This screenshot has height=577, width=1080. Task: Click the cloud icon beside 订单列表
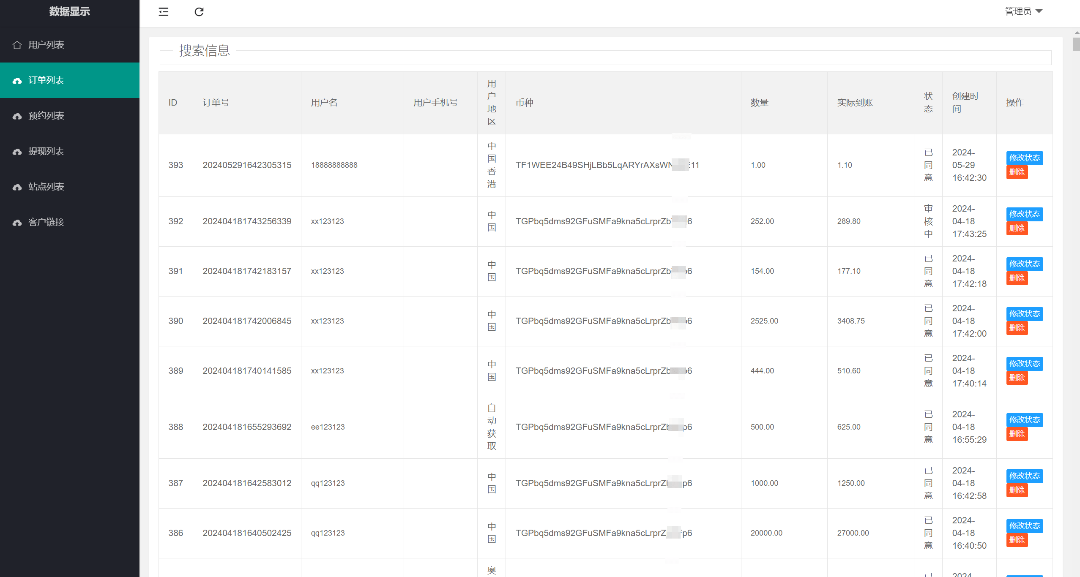[x=17, y=81]
